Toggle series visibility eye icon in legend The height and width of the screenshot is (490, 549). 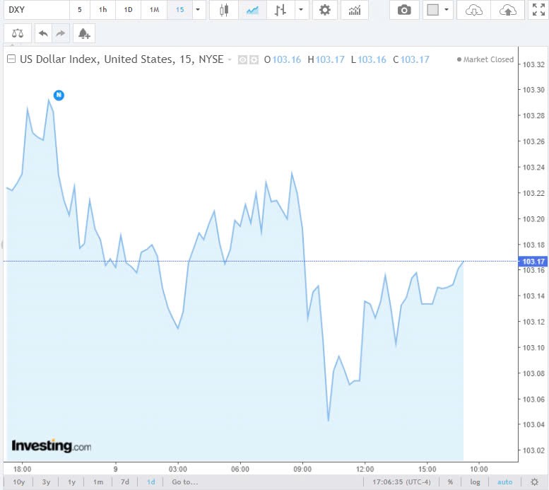242,60
